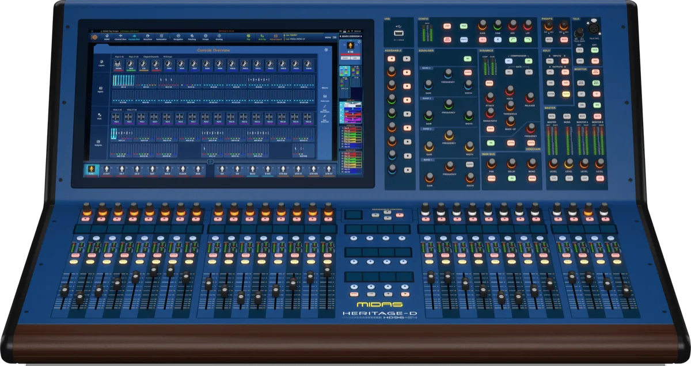The width and height of the screenshot is (691, 366).
Task: Click the Band 4 SHAPE button
Action: [x=468, y=73]
